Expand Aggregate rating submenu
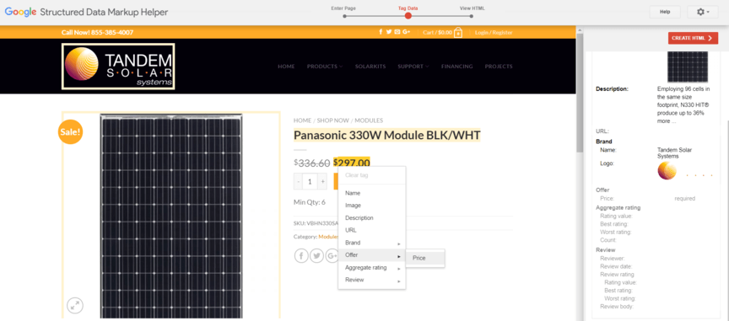This screenshot has height=321, width=729. (372, 268)
